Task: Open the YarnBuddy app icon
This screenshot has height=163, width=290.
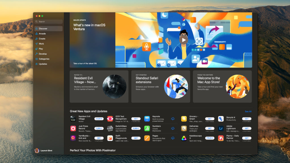Action: tap(73, 138)
